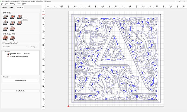Choose the Drill toolpath icon

pos(5,23)
